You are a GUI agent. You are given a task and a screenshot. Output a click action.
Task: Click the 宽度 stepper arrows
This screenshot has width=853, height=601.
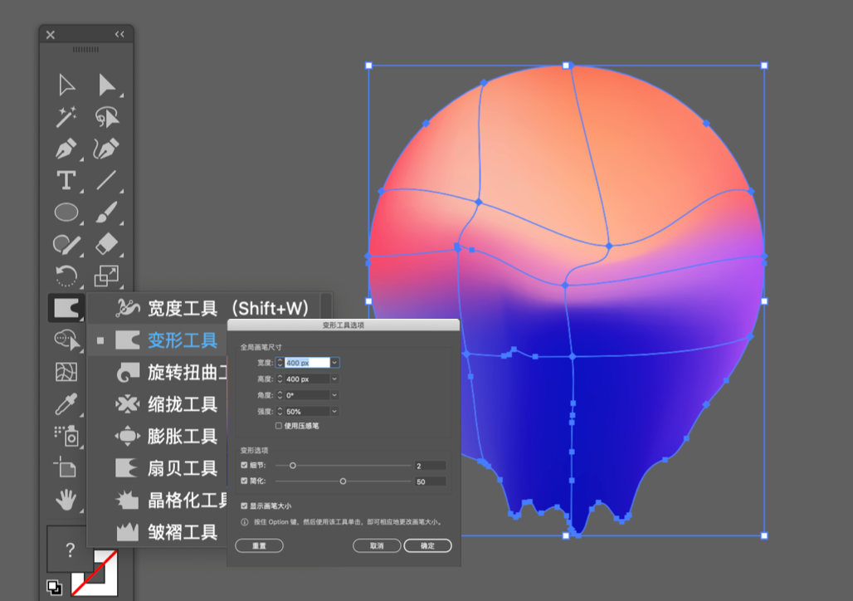280,363
